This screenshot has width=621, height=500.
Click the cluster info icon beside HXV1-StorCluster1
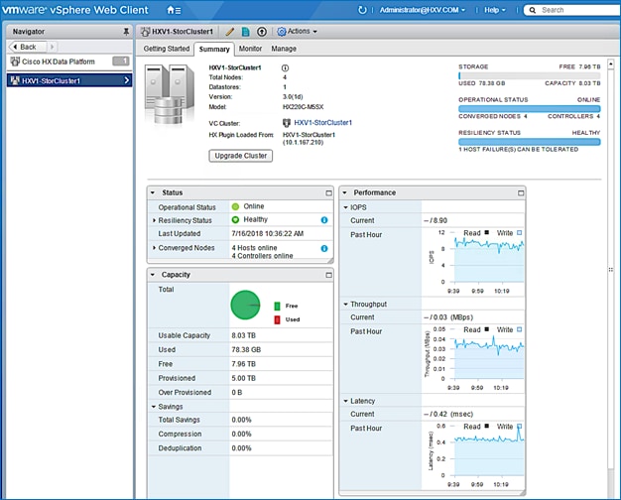(x=285, y=67)
